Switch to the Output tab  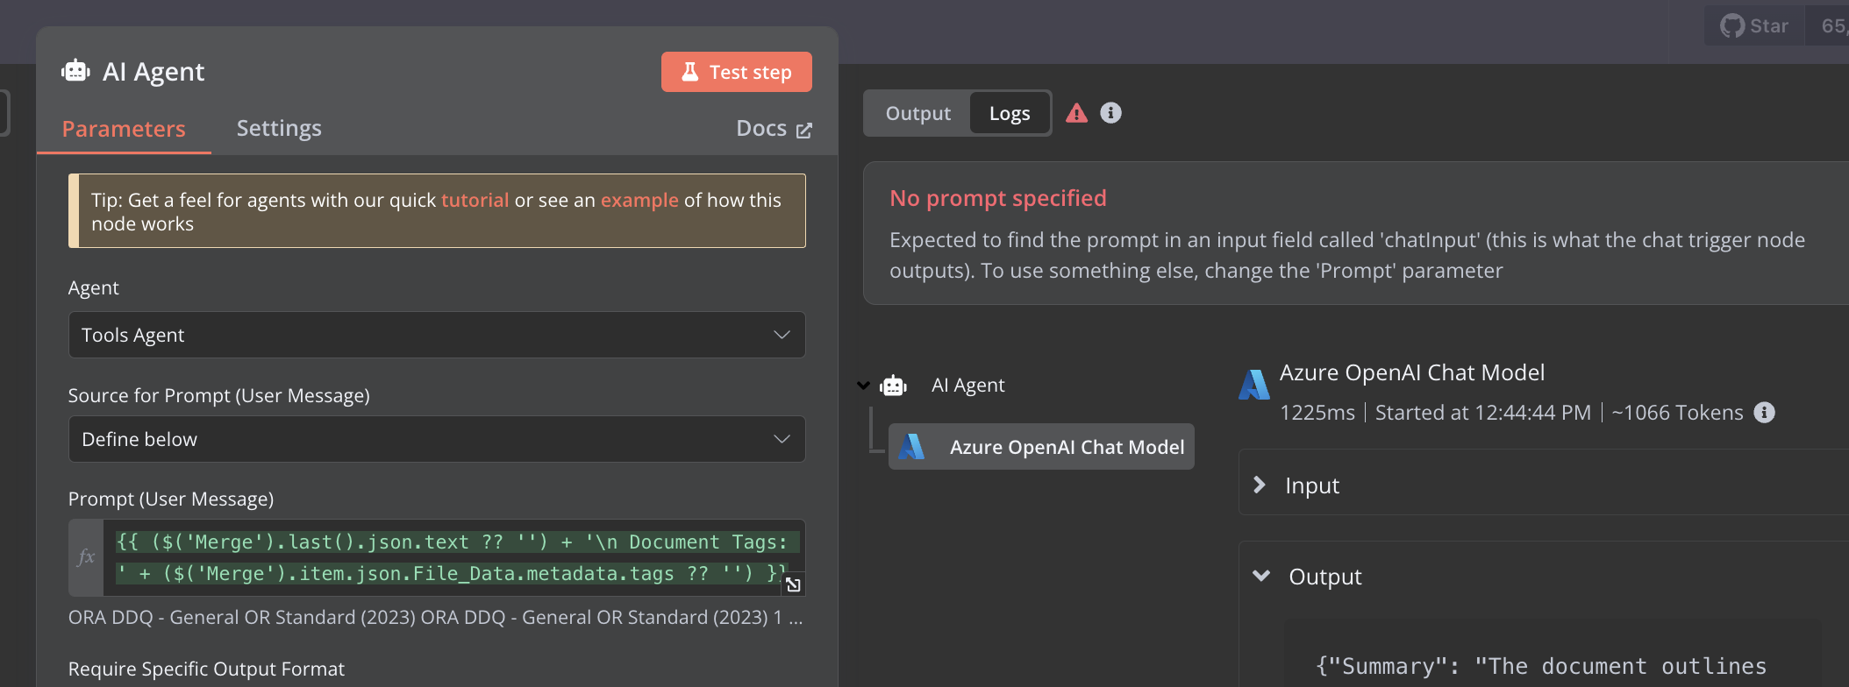(x=917, y=113)
